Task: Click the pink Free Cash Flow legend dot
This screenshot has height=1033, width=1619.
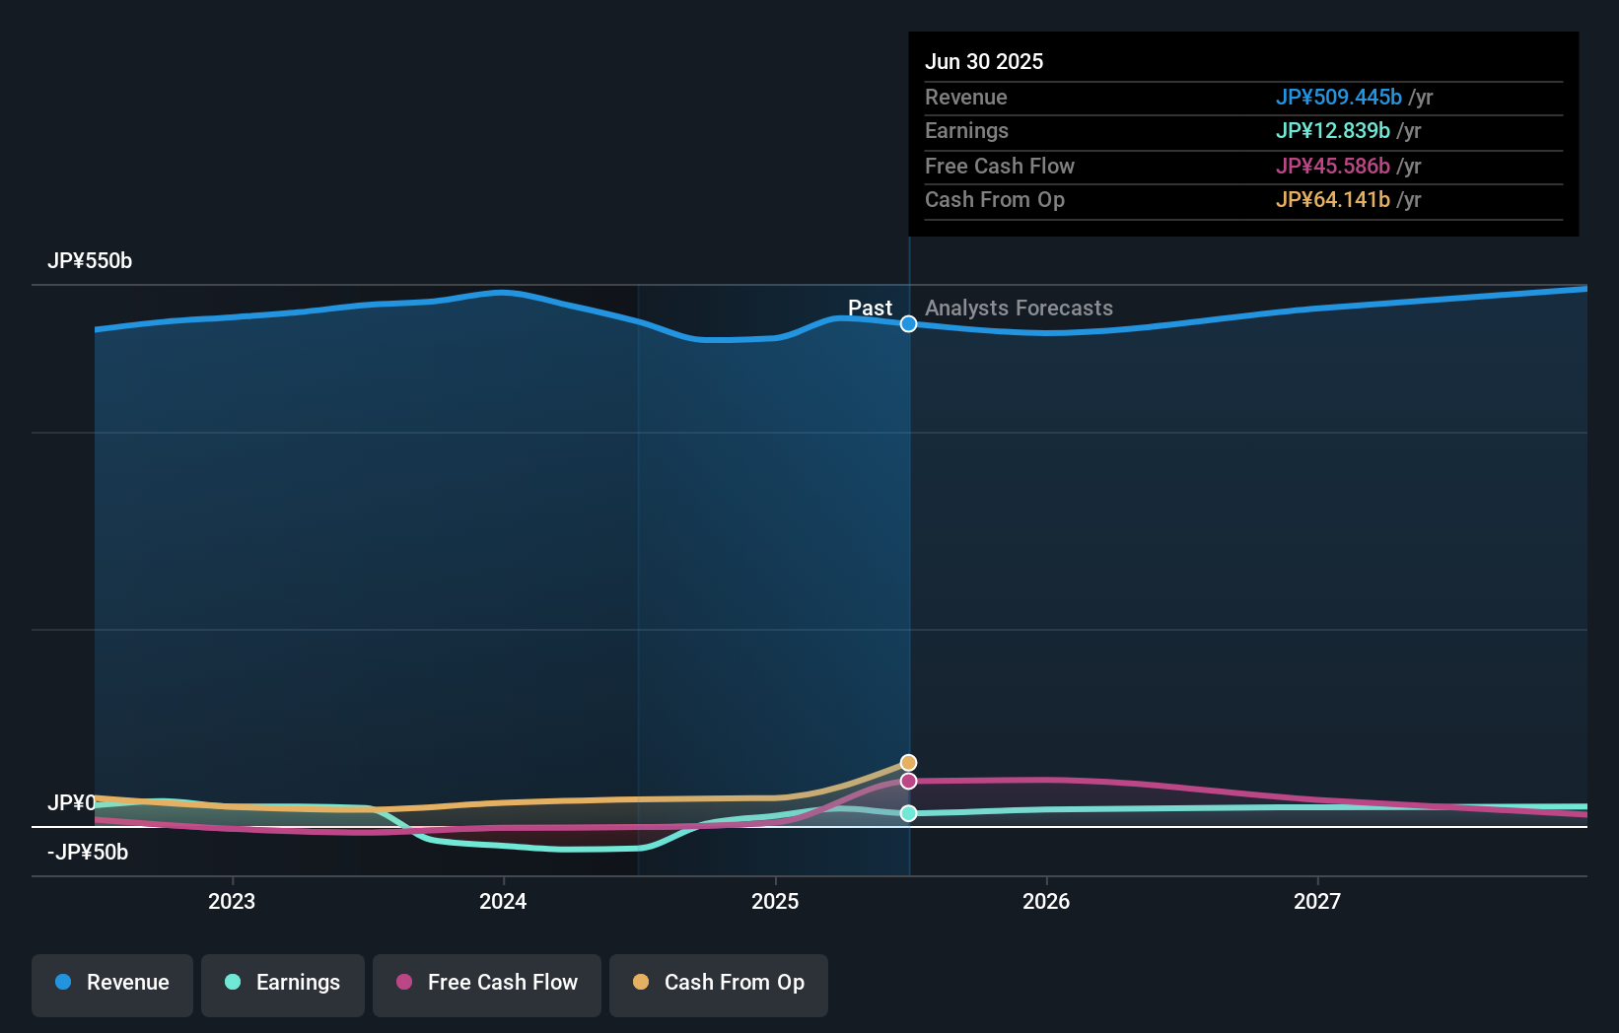Action: click(404, 983)
